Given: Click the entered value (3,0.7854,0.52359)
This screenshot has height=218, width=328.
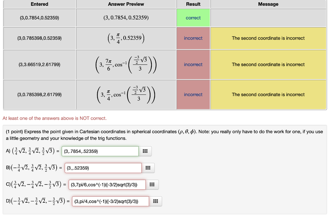Looking at the screenshot, I should tap(39, 18).
